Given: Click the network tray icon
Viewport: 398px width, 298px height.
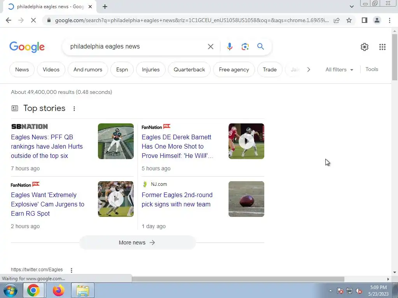Looking at the screenshot, I should (349, 291).
